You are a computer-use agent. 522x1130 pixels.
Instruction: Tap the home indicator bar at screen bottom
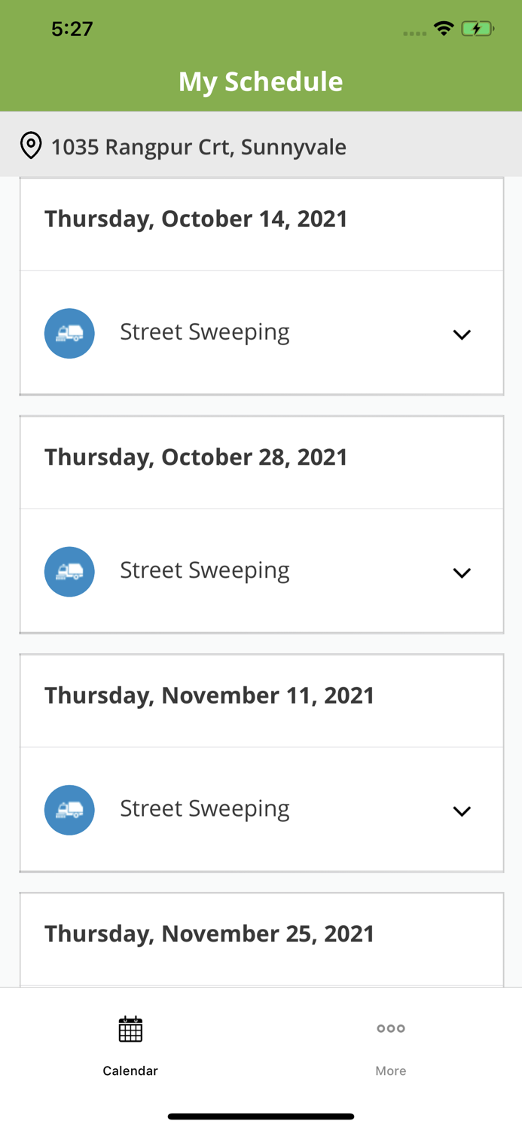[x=261, y=1116]
